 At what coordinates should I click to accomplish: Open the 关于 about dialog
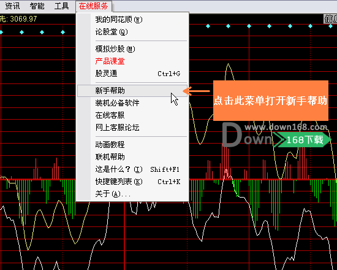coord(132,194)
